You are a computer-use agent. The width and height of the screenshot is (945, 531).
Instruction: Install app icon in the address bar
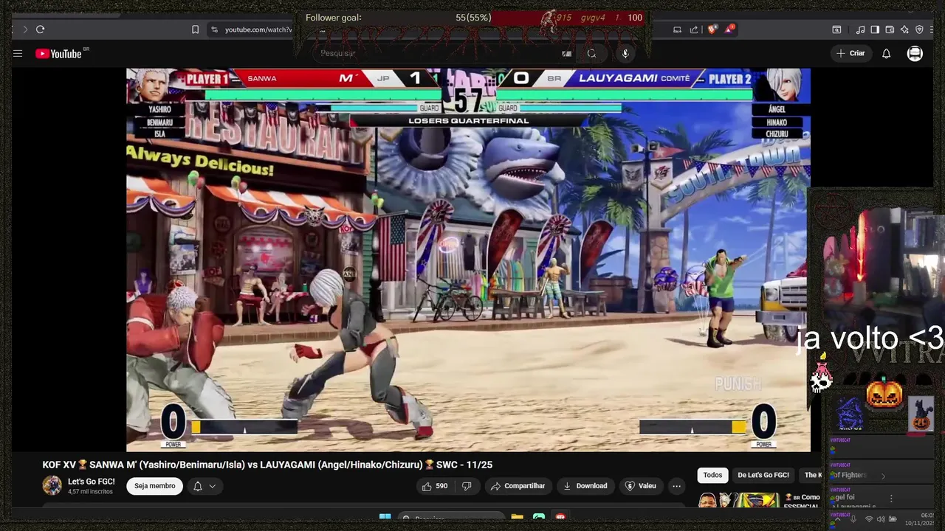[677, 29]
